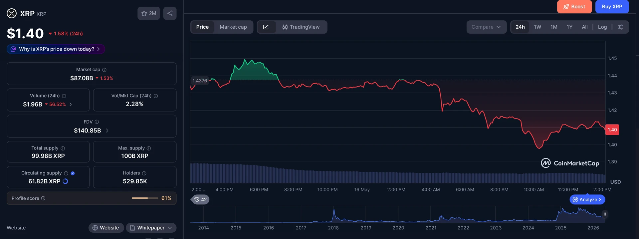The width and height of the screenshot is (639, 239).
Task: Click the 529.85K holders value
Action: [135, 181]
